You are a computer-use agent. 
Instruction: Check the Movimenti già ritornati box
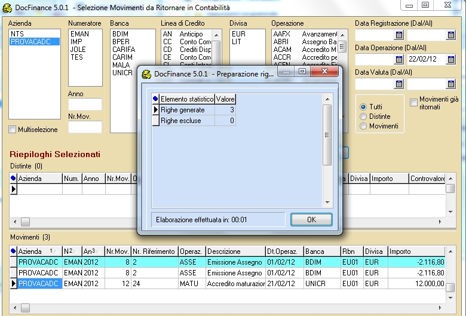413,103
